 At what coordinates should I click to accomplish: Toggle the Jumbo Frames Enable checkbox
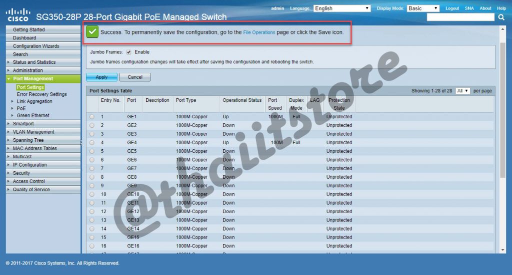point(128,52)
